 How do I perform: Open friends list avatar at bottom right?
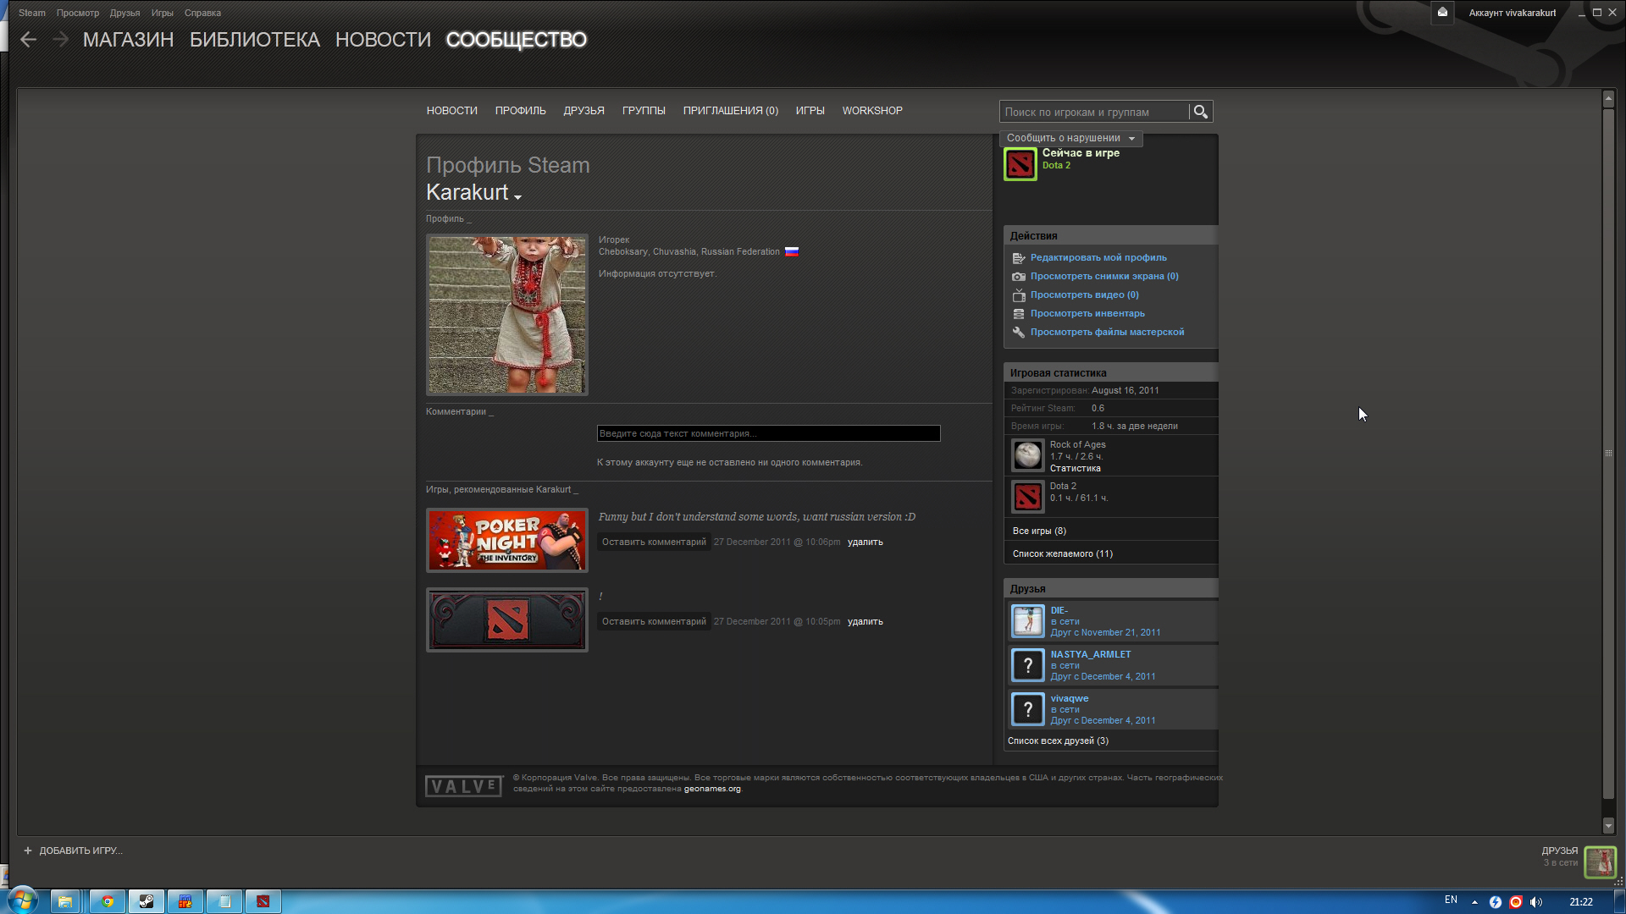click(1600, 862)
